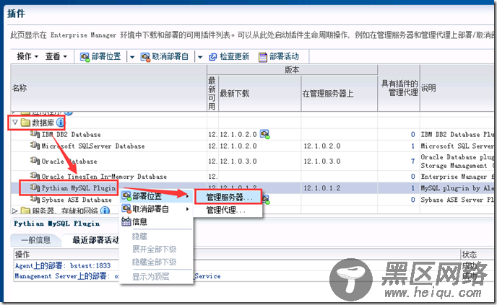
Task: Click 管理服务器... in the submenu
Action: click(228, 198)
